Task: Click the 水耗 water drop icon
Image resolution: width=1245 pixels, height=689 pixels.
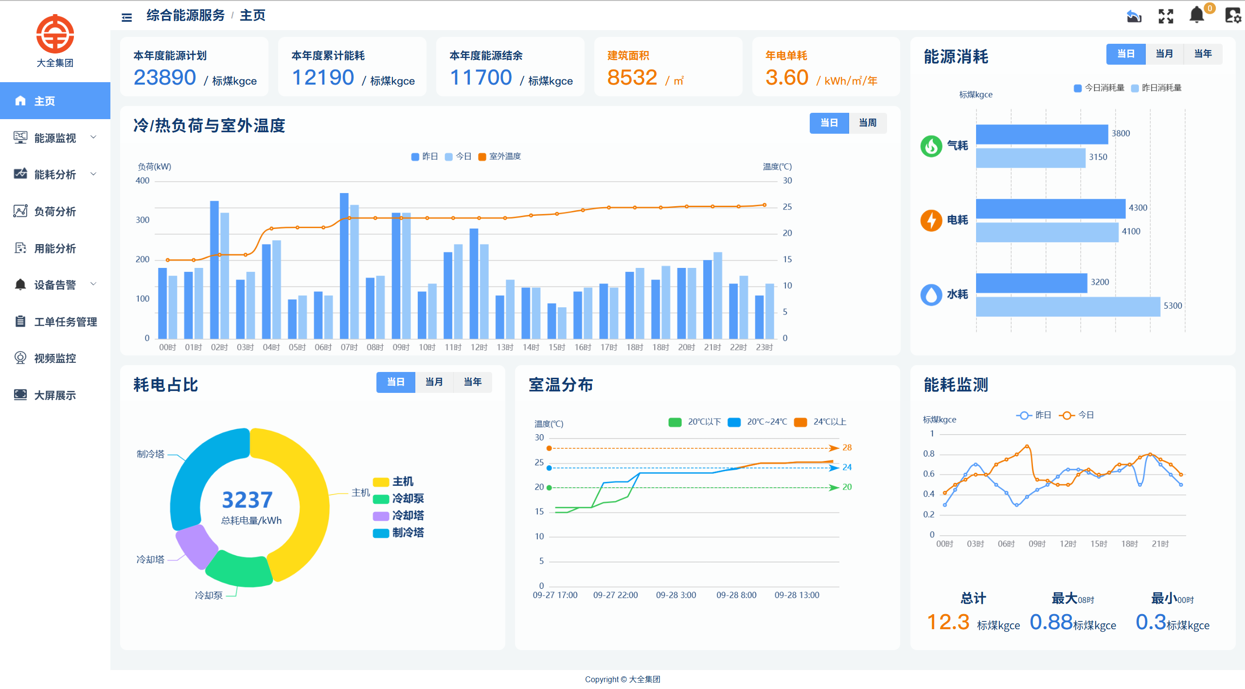Action: 931,295
